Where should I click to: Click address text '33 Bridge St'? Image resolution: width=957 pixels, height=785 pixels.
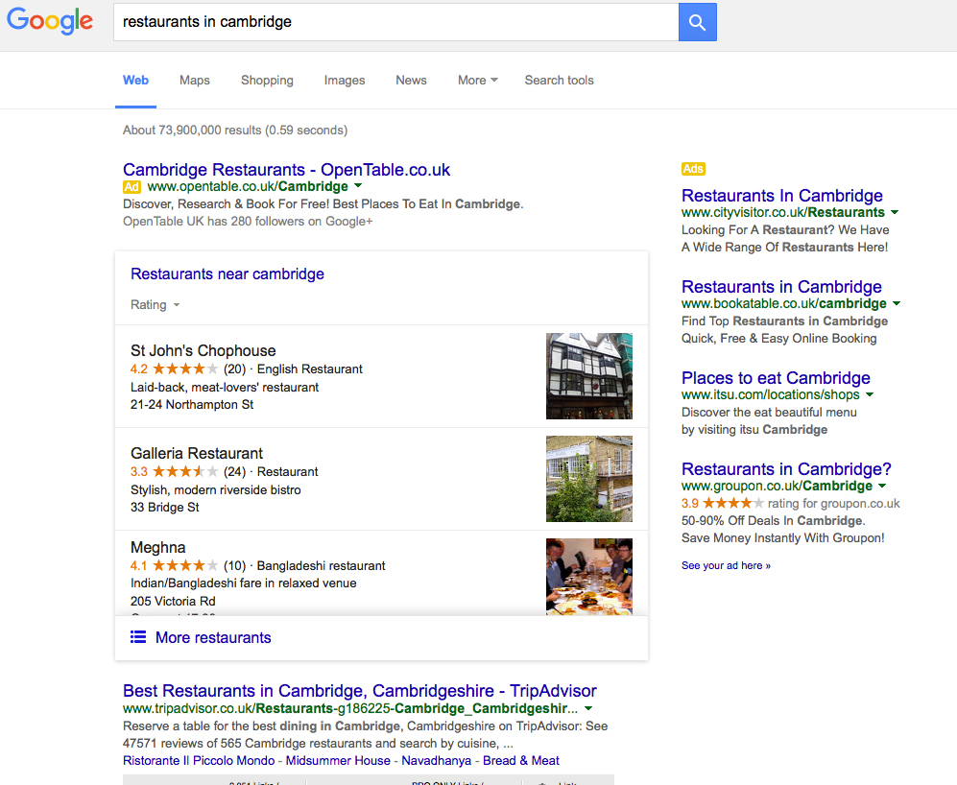pos(165,508)
